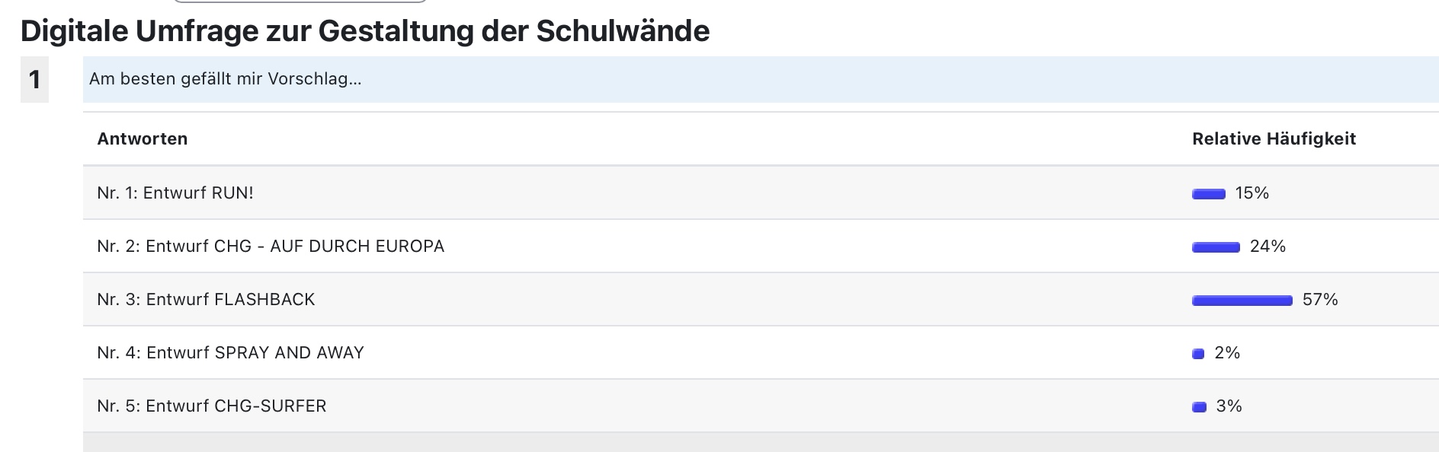Click the 57% percentage label
Image resolution: width=1439 pixels, height=452 pixels.
[1321, 300]
